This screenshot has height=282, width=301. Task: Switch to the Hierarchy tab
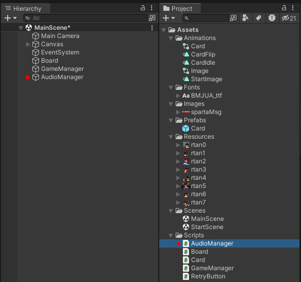click(x=26, y=8)
